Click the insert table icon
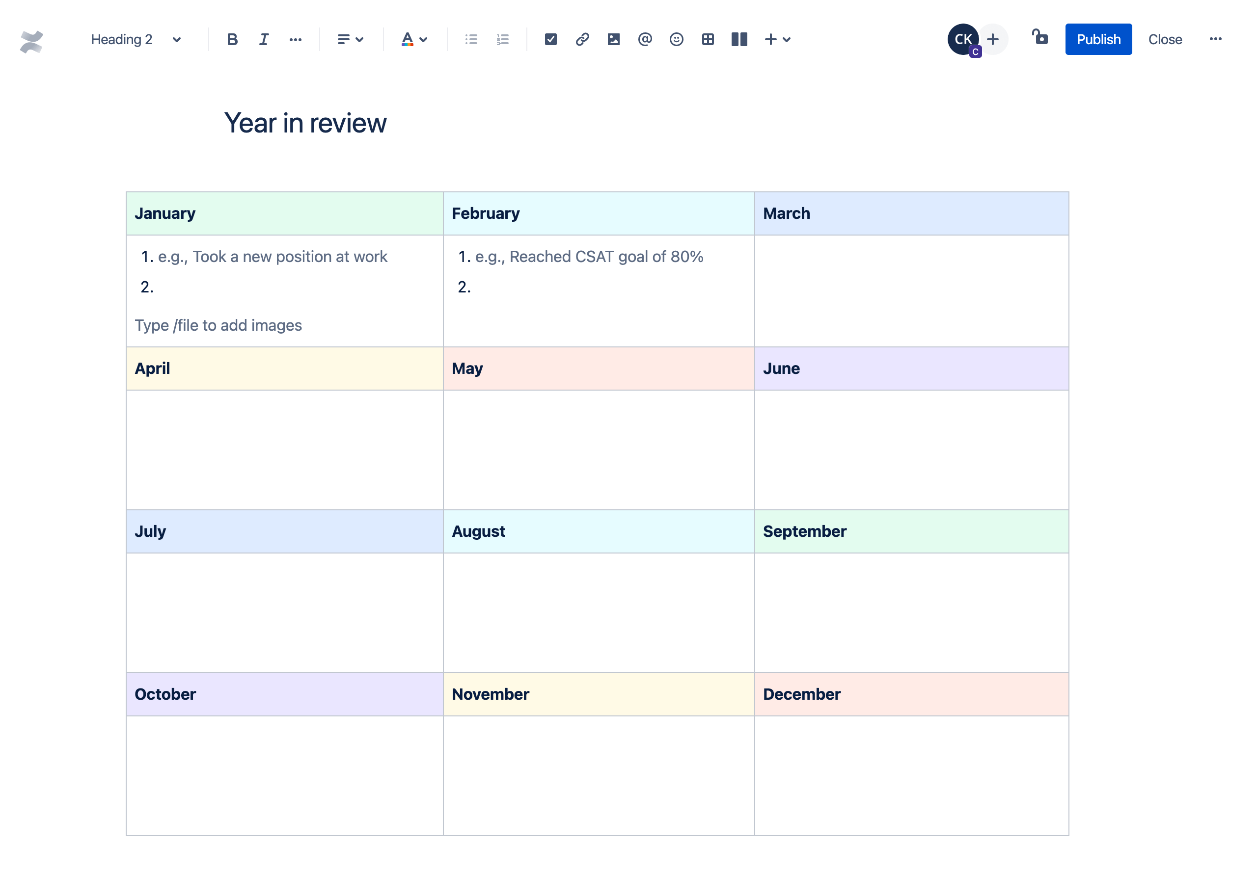This screenshot has width=1257, height=896. point(707,39)
